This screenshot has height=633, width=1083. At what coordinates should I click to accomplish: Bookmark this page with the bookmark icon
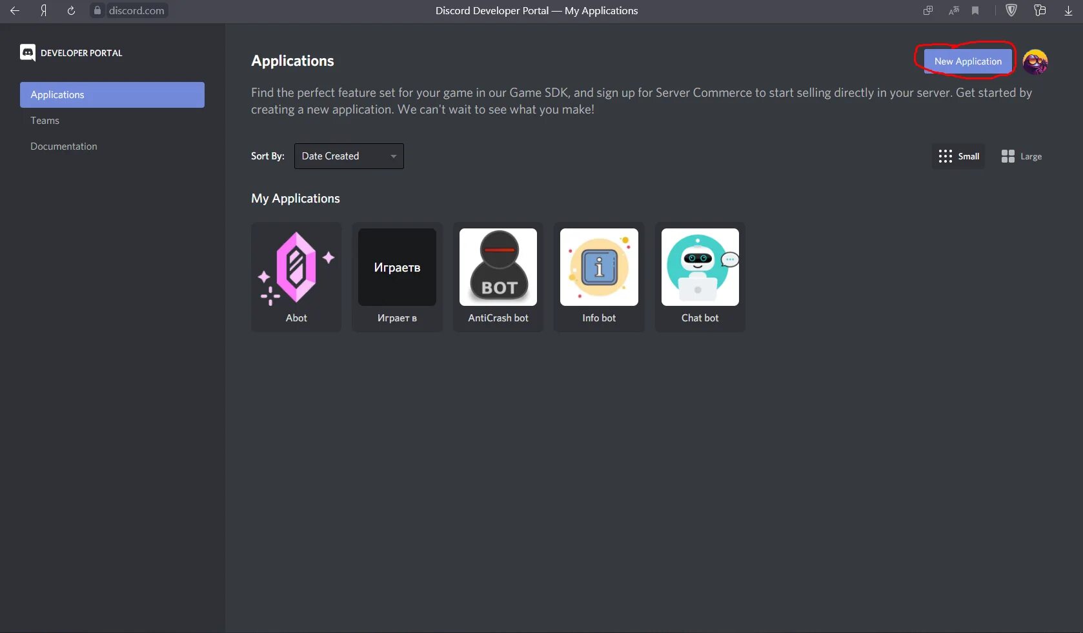[x=975, y=10]
